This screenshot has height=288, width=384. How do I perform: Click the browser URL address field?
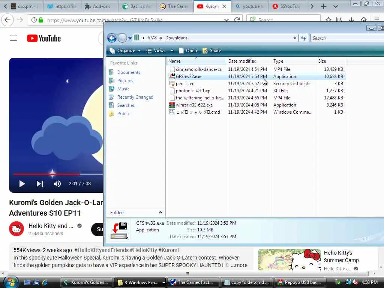(x=135, y=20)
